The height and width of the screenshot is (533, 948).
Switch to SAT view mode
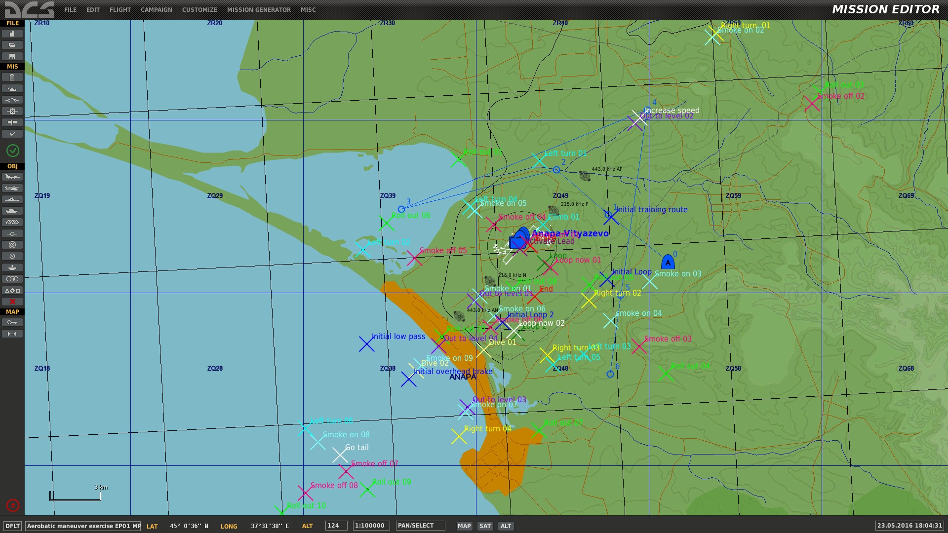(x=485, y=526)
